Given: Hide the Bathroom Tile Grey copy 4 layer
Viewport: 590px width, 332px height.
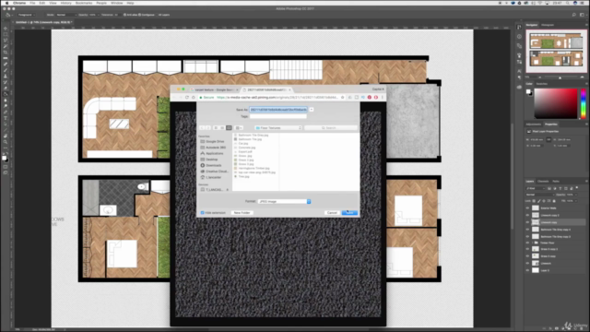Looking at the screenshot, I should coord(527,230).
